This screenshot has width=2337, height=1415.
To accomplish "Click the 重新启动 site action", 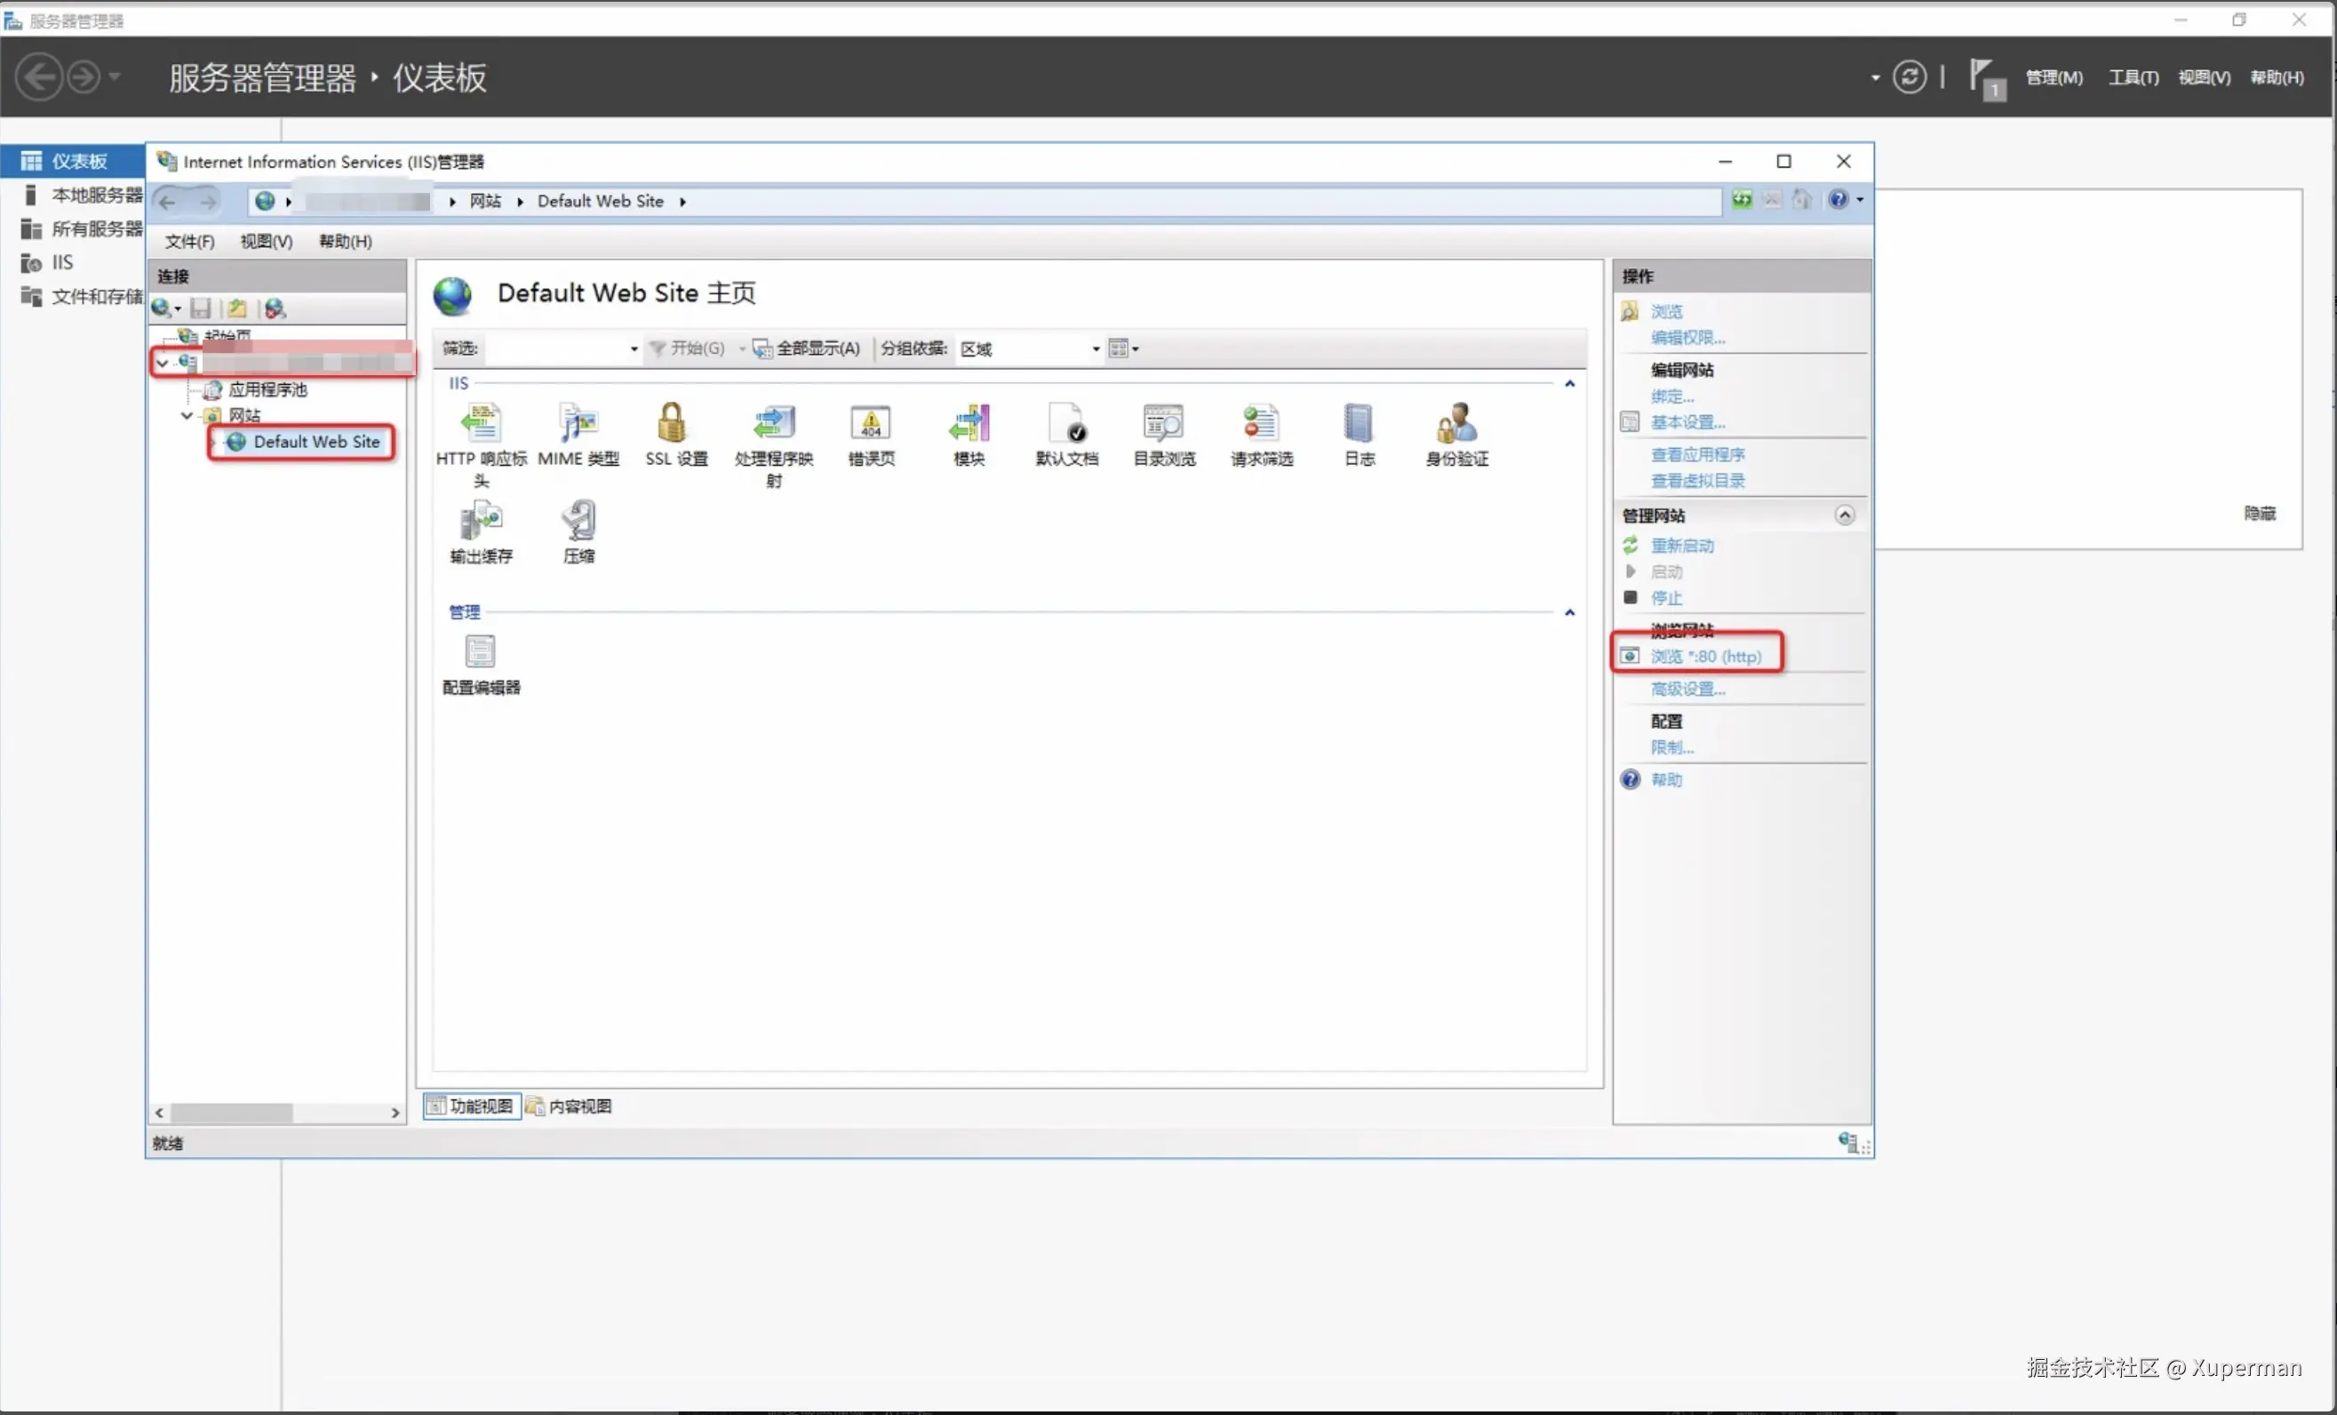I will coord(1681,546).
